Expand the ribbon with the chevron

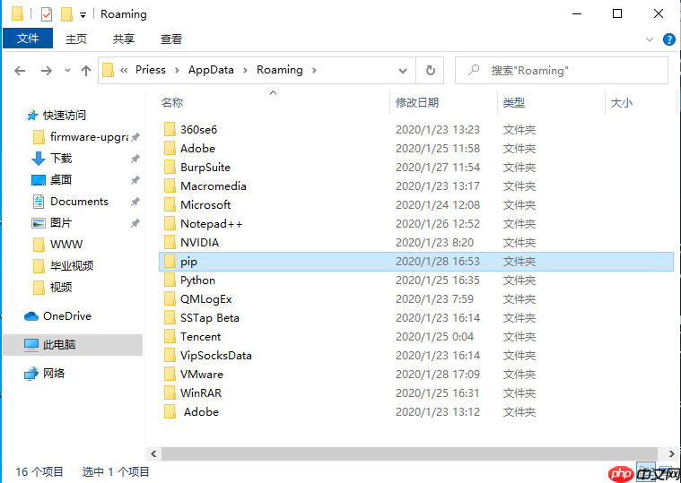pyautogui.click(x=650, y=39)
